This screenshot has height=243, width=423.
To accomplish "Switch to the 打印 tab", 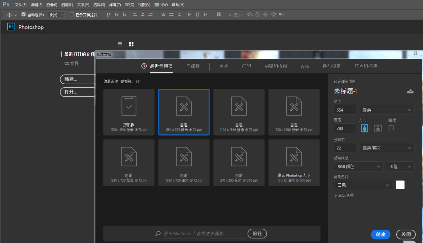I will tap(246, 66).
